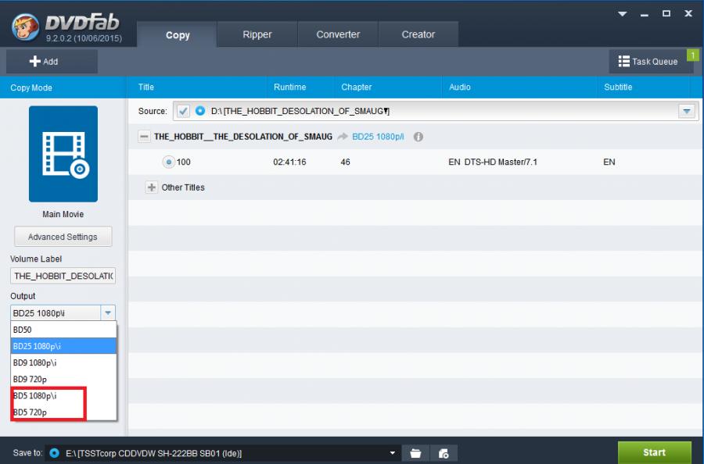Click the info icon beside BD25 1080p/i
Screen dimensions: 704x464
click(x=418, y=137)
